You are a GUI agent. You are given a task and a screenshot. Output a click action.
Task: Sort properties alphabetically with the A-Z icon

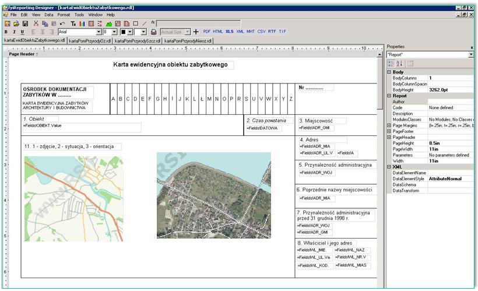(x=399, y=64)
